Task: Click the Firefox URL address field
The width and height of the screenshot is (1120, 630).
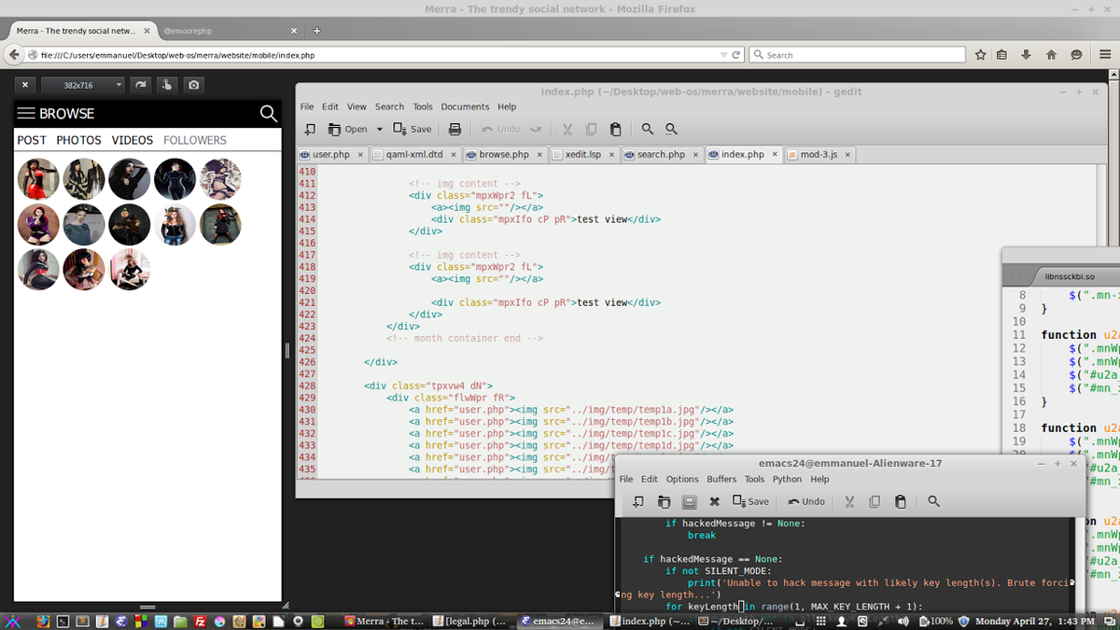Action: pos(373,55)
